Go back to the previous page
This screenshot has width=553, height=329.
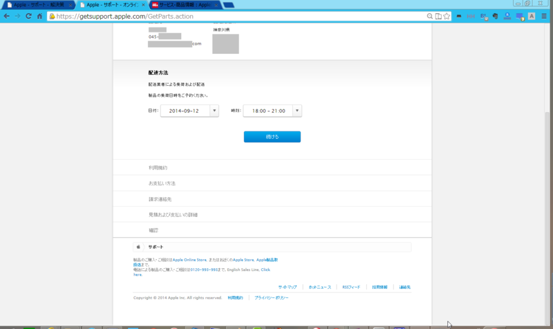7,16
